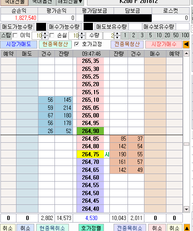
Task: Increase the 수량 quantity with up arrow
Action: (117, 34)
